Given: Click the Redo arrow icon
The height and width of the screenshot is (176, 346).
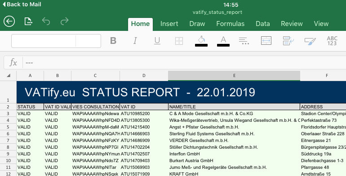Looking at the screenshot, I should 64,21.
